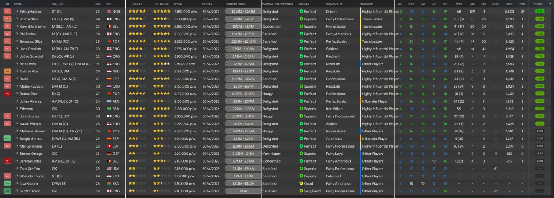Image resolution: width=554 pixels, height=198 pixels.
Task: Click the player profile icon beside Kyle Walker
Action: tap(16, 19)
